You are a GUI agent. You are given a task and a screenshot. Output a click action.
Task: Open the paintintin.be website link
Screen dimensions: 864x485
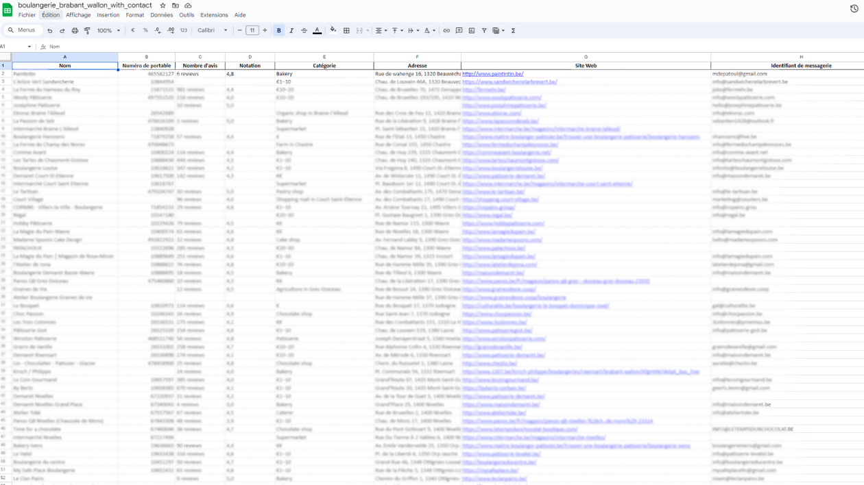coord(493,74)
